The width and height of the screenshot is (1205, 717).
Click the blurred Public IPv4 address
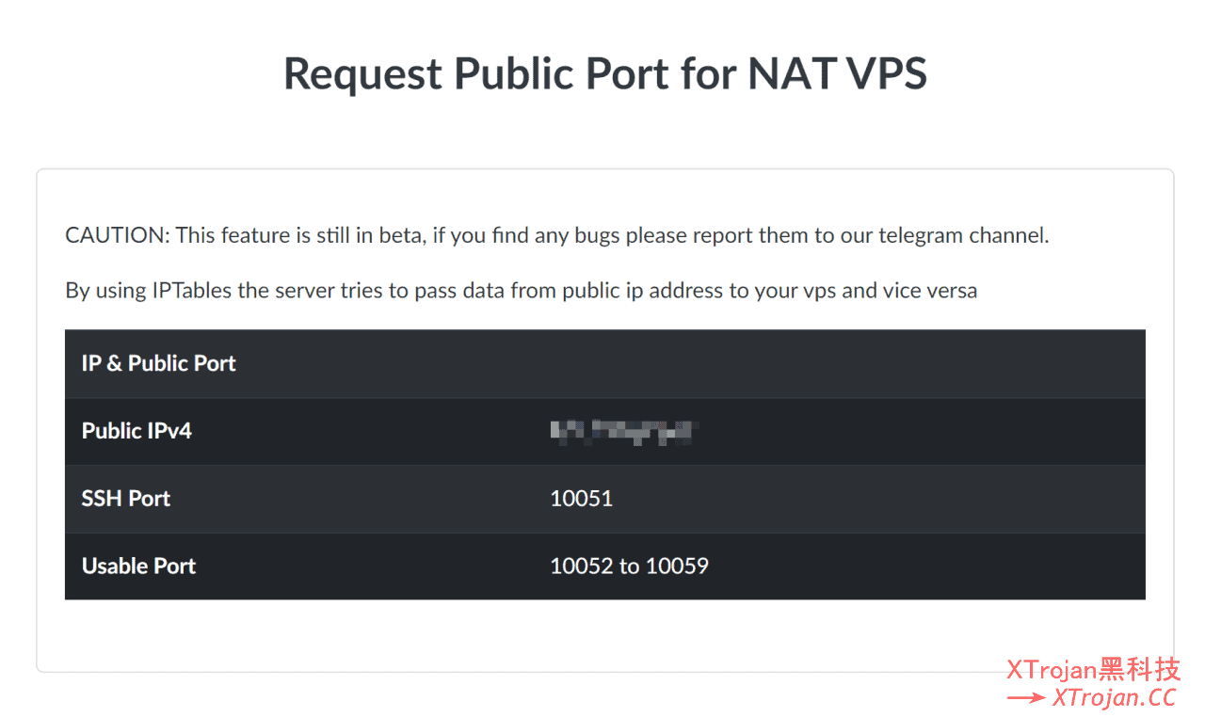point(621,431)
